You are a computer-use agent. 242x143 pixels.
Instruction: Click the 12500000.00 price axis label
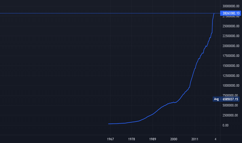(231, 76)
